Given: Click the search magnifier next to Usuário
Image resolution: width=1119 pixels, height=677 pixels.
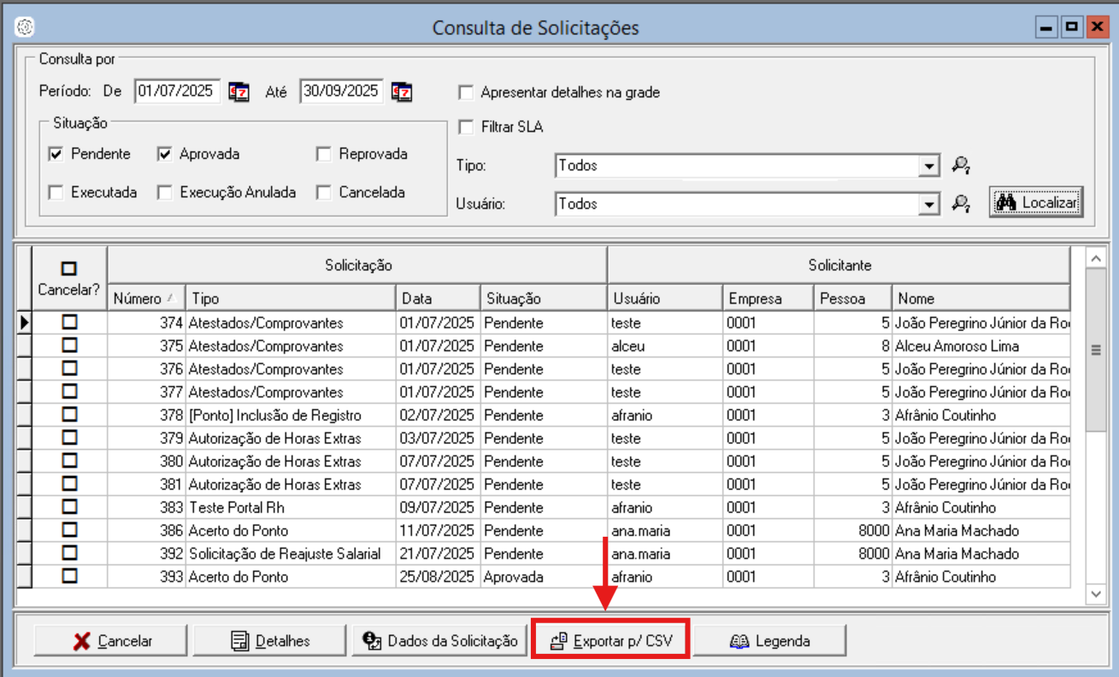Looking at the screenshot, I should click(x=962, y=204).
